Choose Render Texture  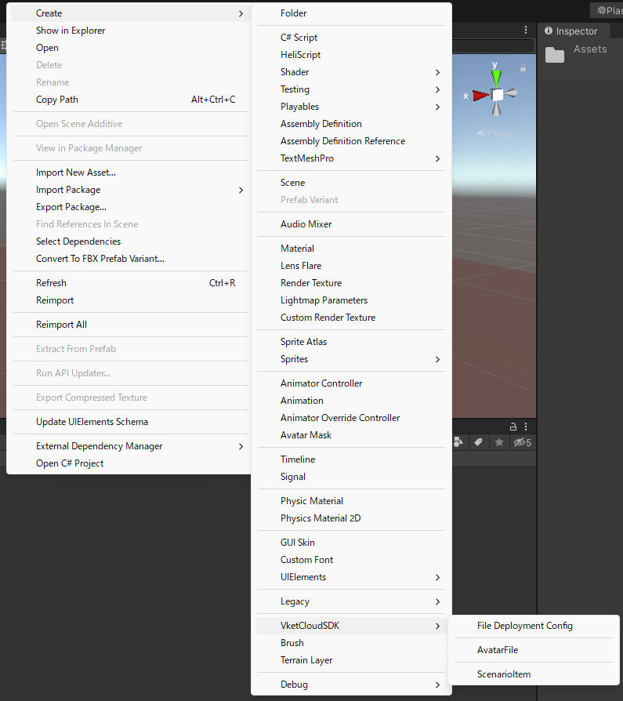[351, 283]
